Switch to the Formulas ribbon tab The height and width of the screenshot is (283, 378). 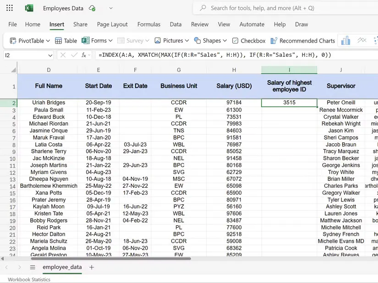[149, 24]
